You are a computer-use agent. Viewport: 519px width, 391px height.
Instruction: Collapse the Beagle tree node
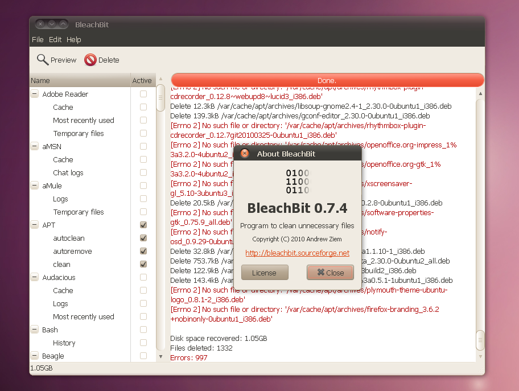pyautogui.click(x=34, y=356)
